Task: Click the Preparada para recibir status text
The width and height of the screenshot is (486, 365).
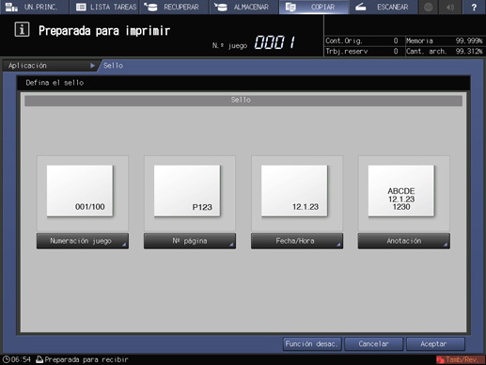Action: point(86,359)
